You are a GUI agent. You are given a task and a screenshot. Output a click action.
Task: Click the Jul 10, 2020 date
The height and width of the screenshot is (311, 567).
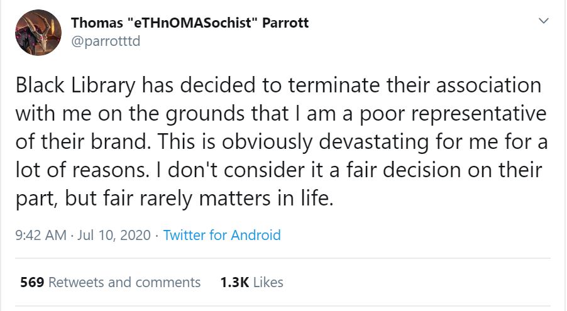[x=113, y=235]
